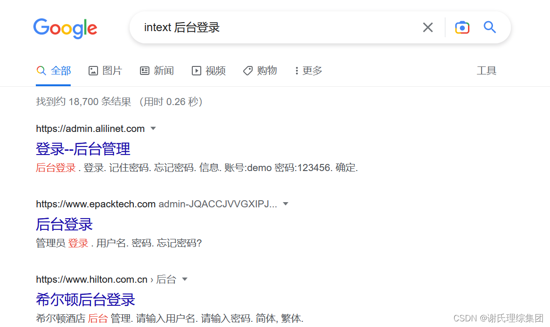Expand the 更多 menu
This screenshot has width=550, height=327.
pyautogui.click(x=308, y=71)
